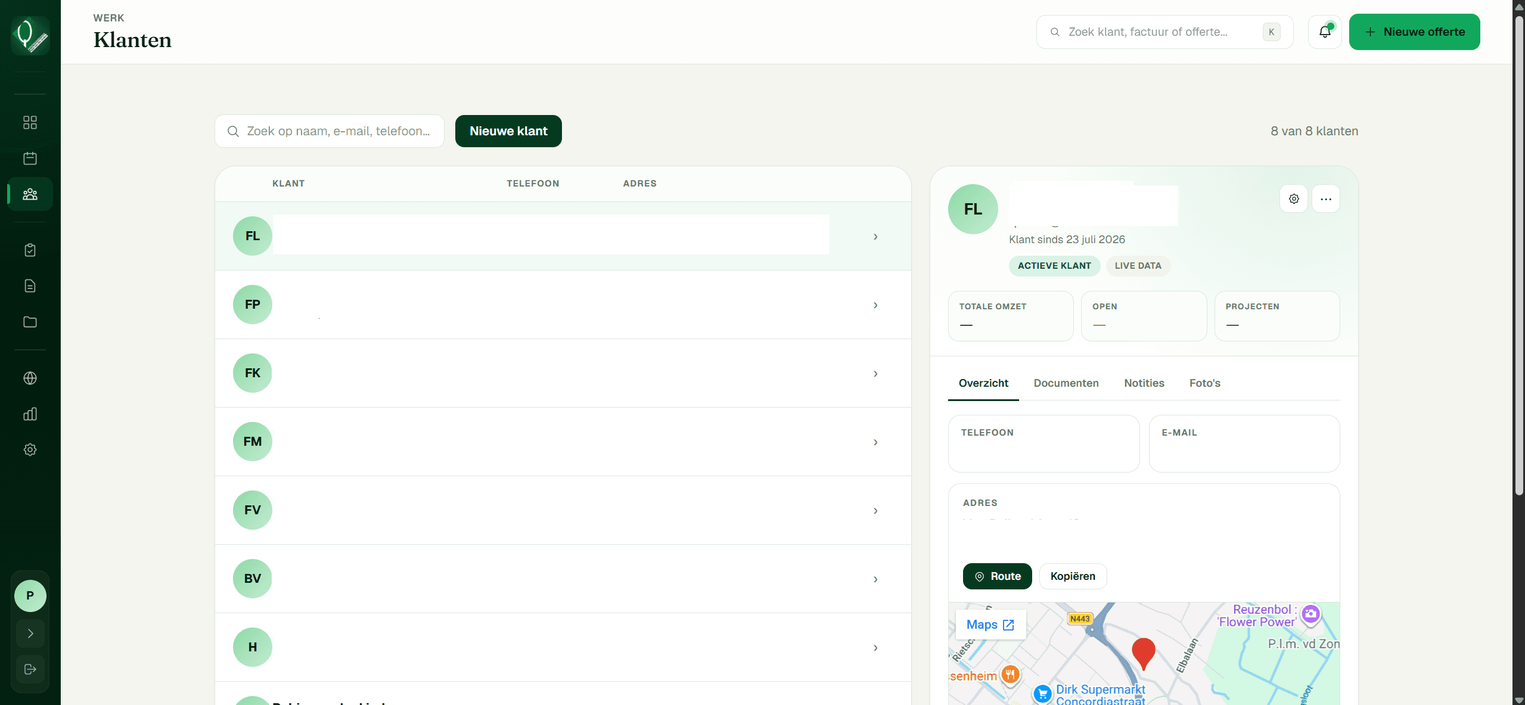Click the TELEFOON column header
Image resolution: width=1525 pixels, height=705 pixels.
(x=533, y=184)
